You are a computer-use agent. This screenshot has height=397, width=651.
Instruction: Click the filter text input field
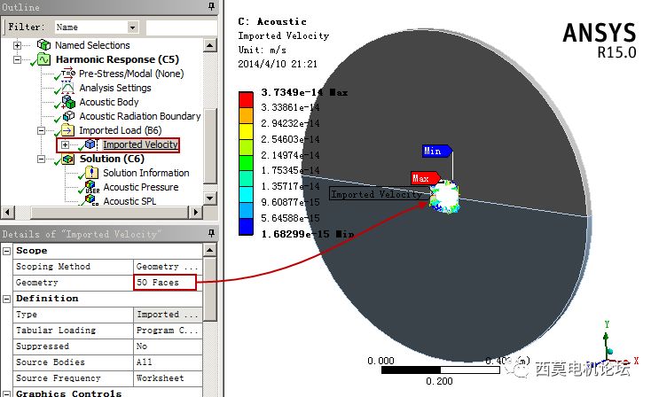(182, 27)
